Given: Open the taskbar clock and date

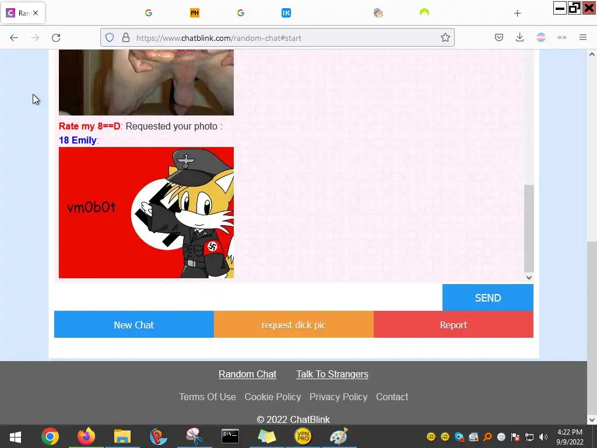Looking at the screenshot, I should click(570, 437).
